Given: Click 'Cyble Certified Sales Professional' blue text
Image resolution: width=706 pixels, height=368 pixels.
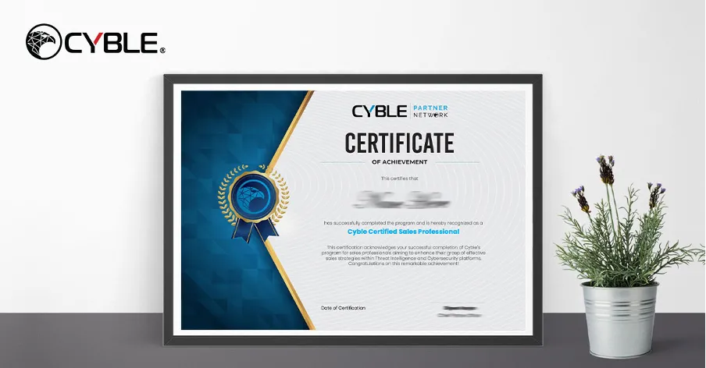Looking at the screenshot, I should [403, 232].
